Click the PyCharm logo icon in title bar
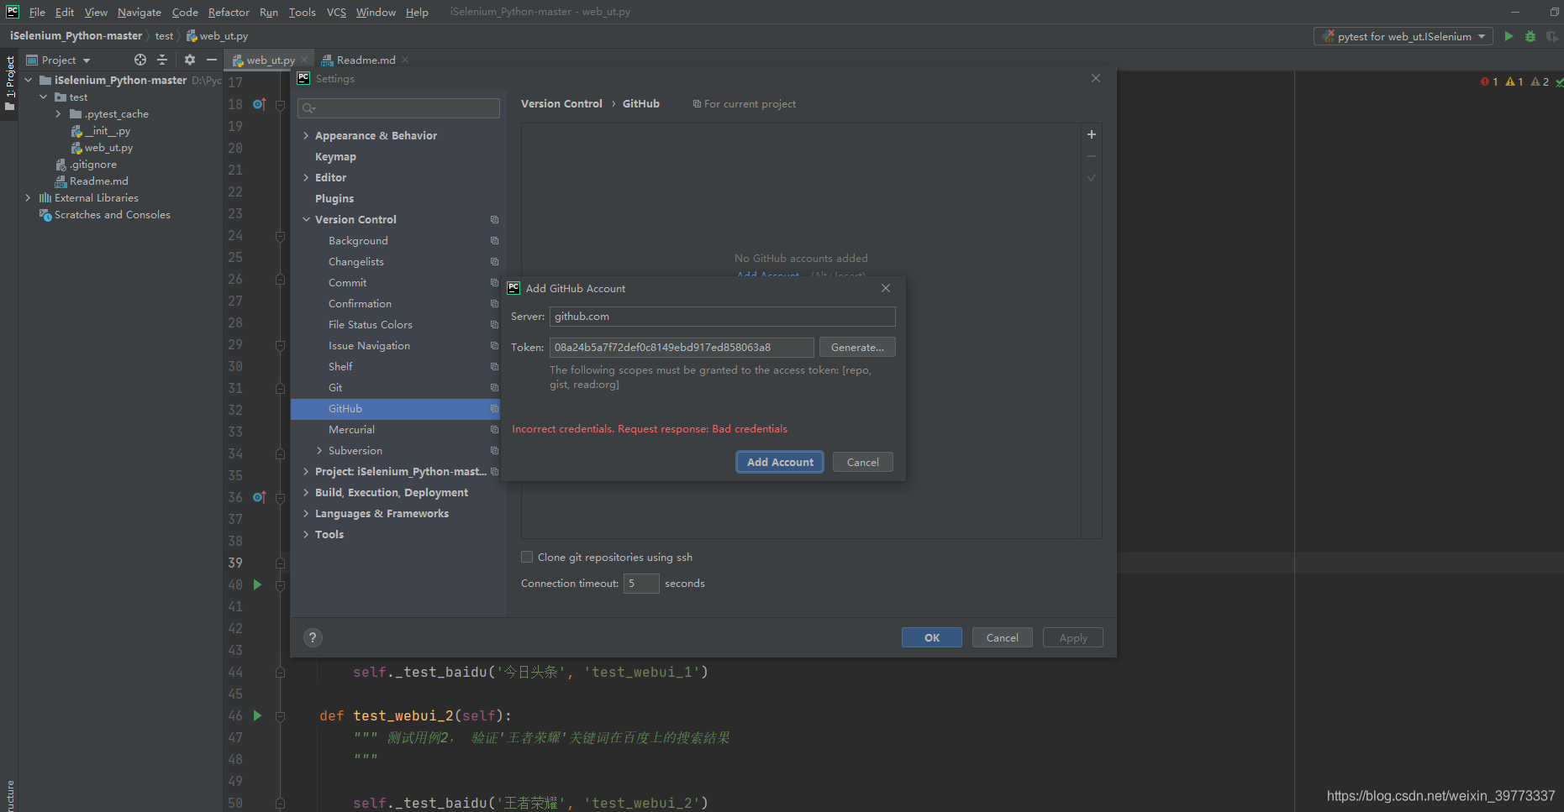 pyautogui.click(x=13, y=12)
